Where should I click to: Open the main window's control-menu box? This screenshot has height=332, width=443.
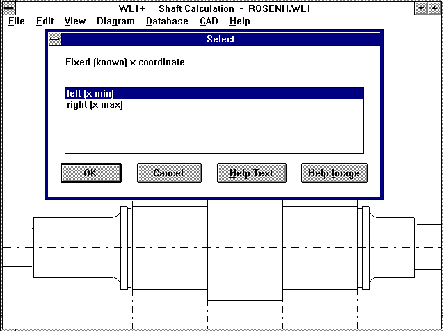(8, 8)
